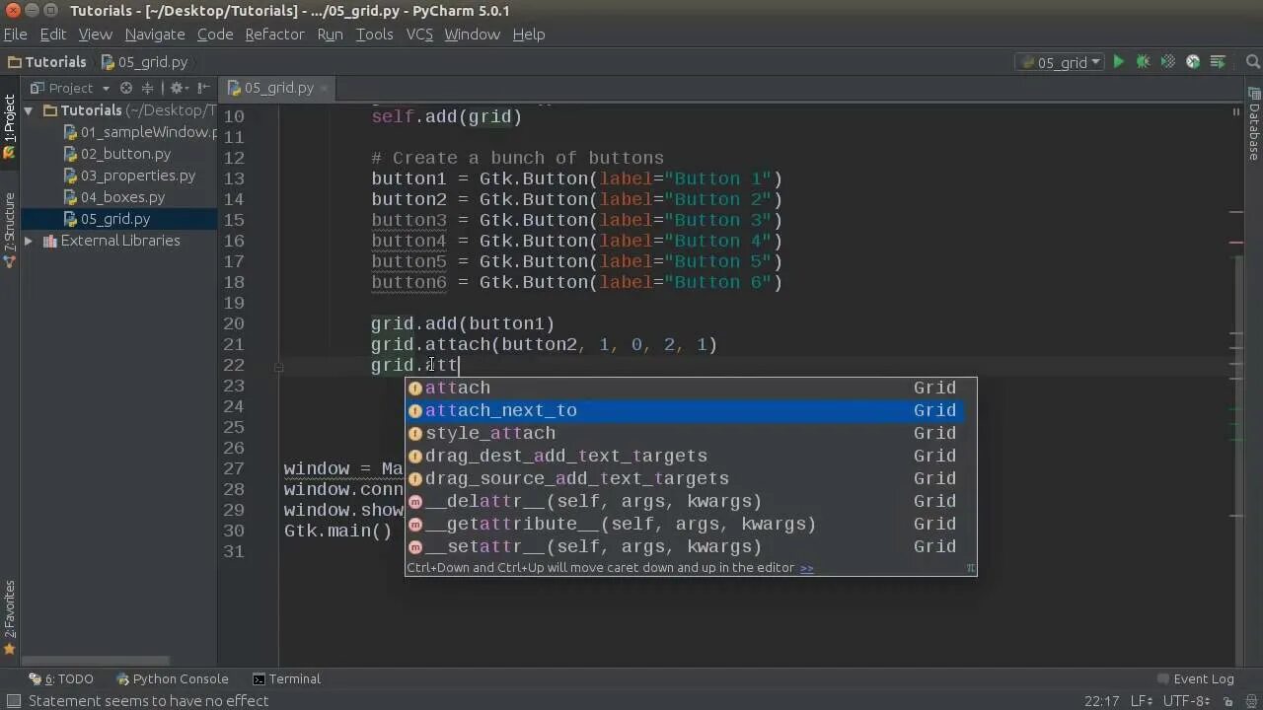Click the Tutorials breadcrumb folder
The image size is (1263, 710).
[x=45, y=62]
